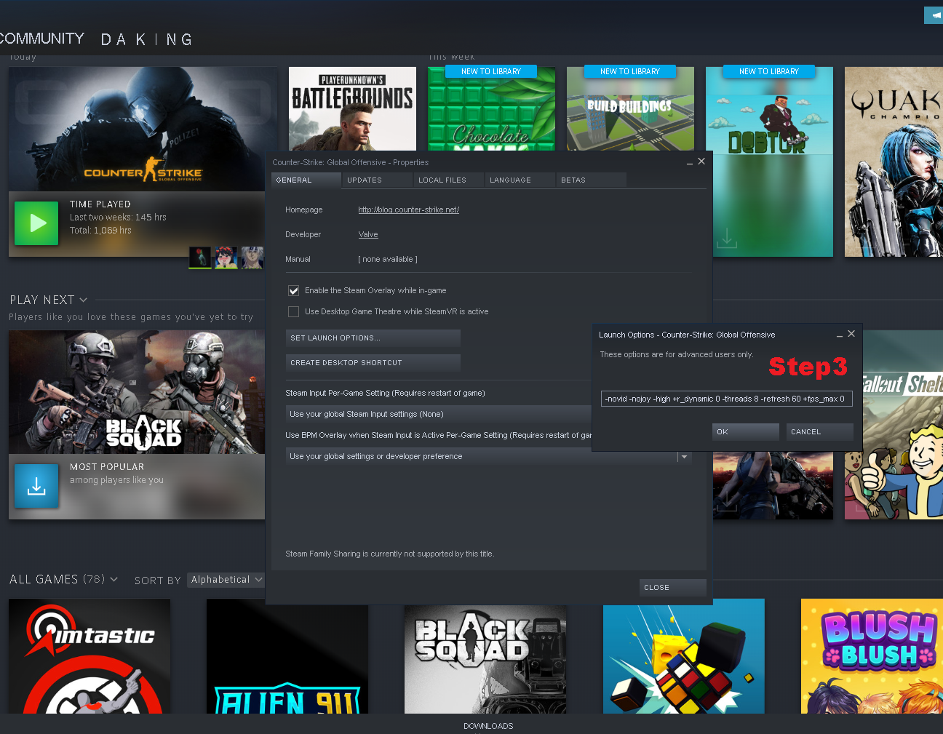Open the DAKING profile menu
This screenshot has width=943, height=734.
(147, 39)
